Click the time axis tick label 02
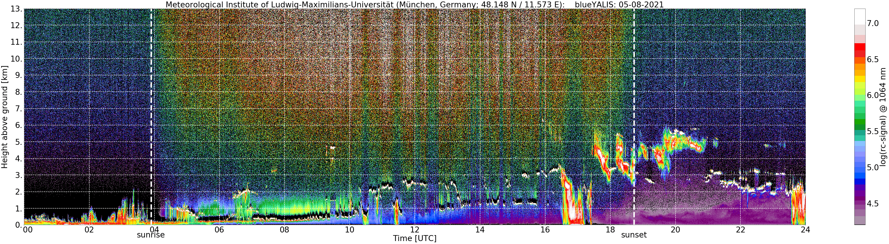Viewport: 889px width, 244px height. point(89,230)
